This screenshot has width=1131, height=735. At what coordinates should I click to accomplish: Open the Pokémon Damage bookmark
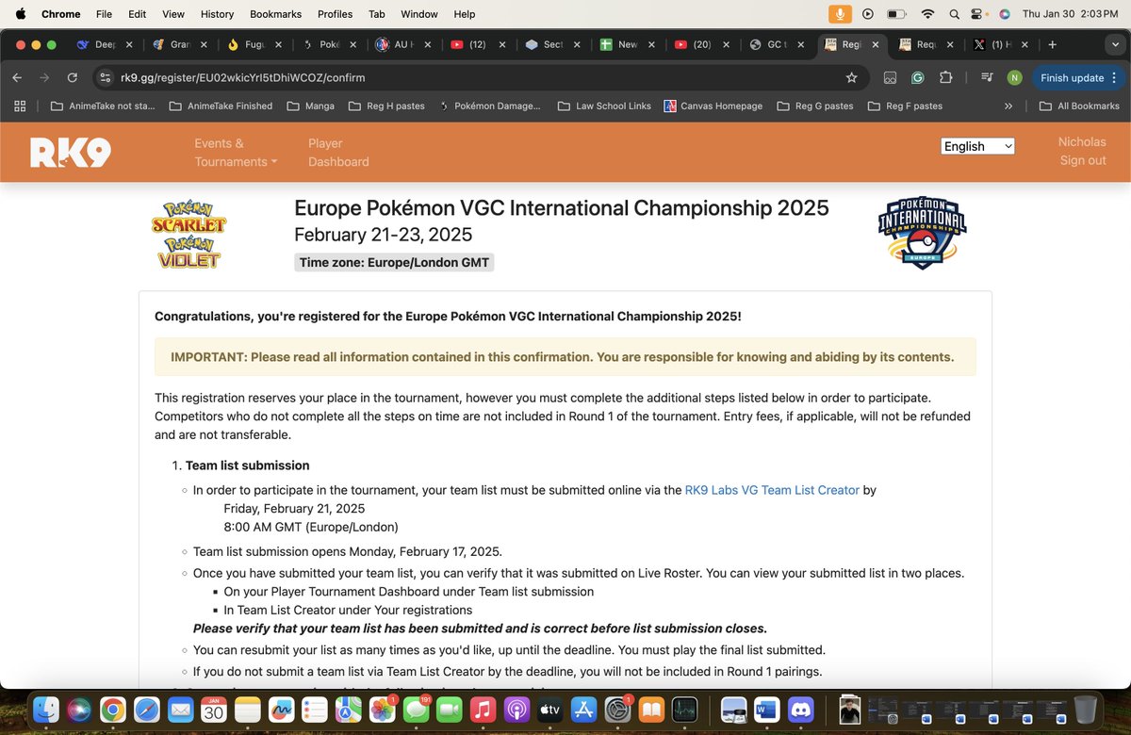coord(490,106)
